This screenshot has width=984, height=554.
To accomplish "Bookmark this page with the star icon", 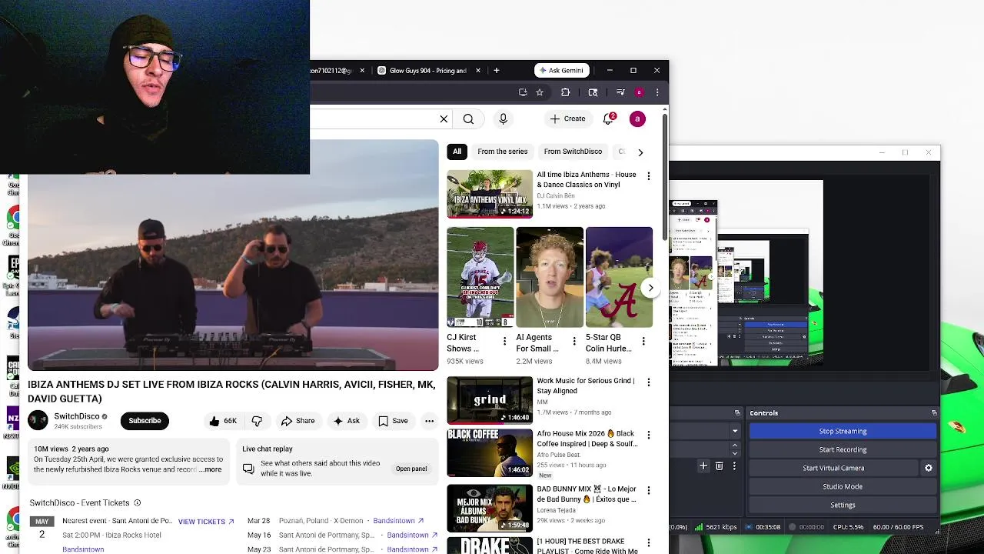I will (540, 92).
